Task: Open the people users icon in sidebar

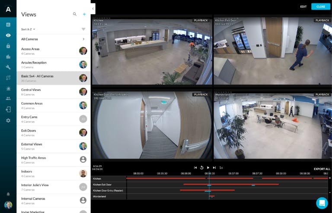Action: tap(8, 98)
